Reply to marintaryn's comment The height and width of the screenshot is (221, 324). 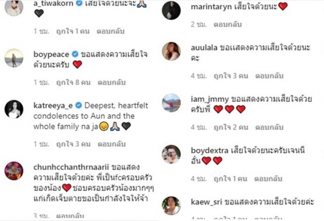[228, 24]
